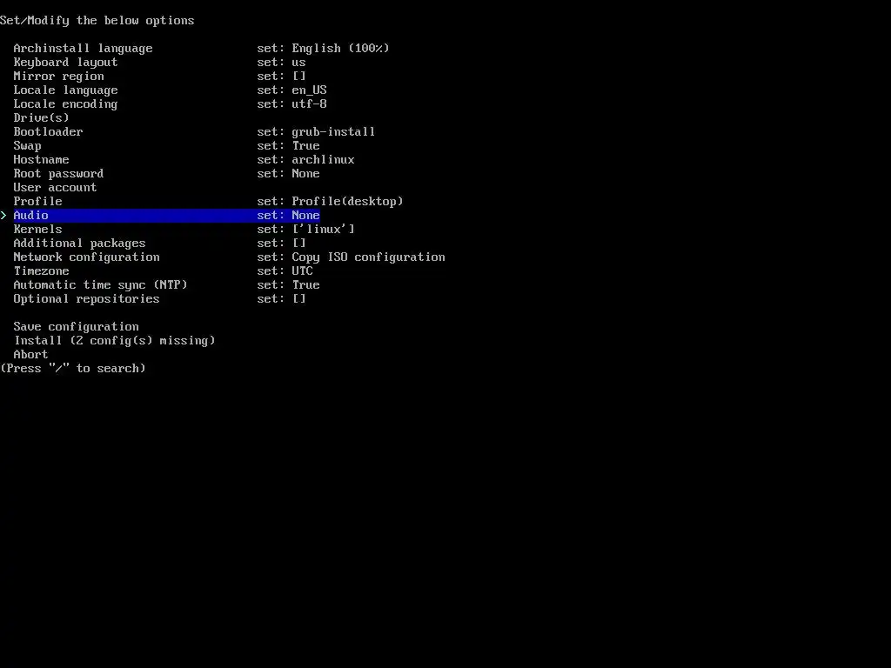The image size is (891, 668).
Task: Click the "['linux']" kernels value
Action: (324, 230)
